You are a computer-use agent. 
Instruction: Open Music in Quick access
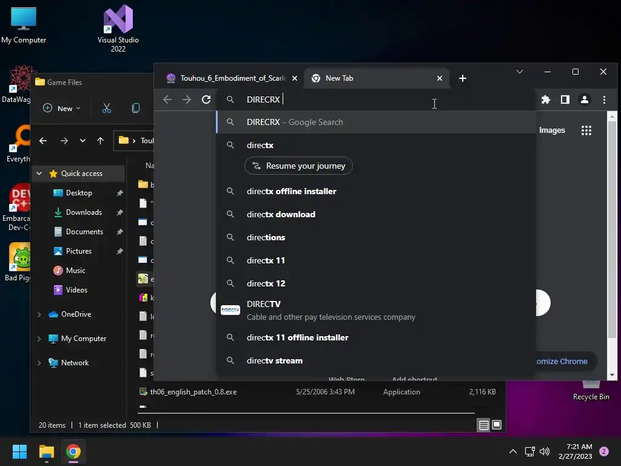(75, 271)
